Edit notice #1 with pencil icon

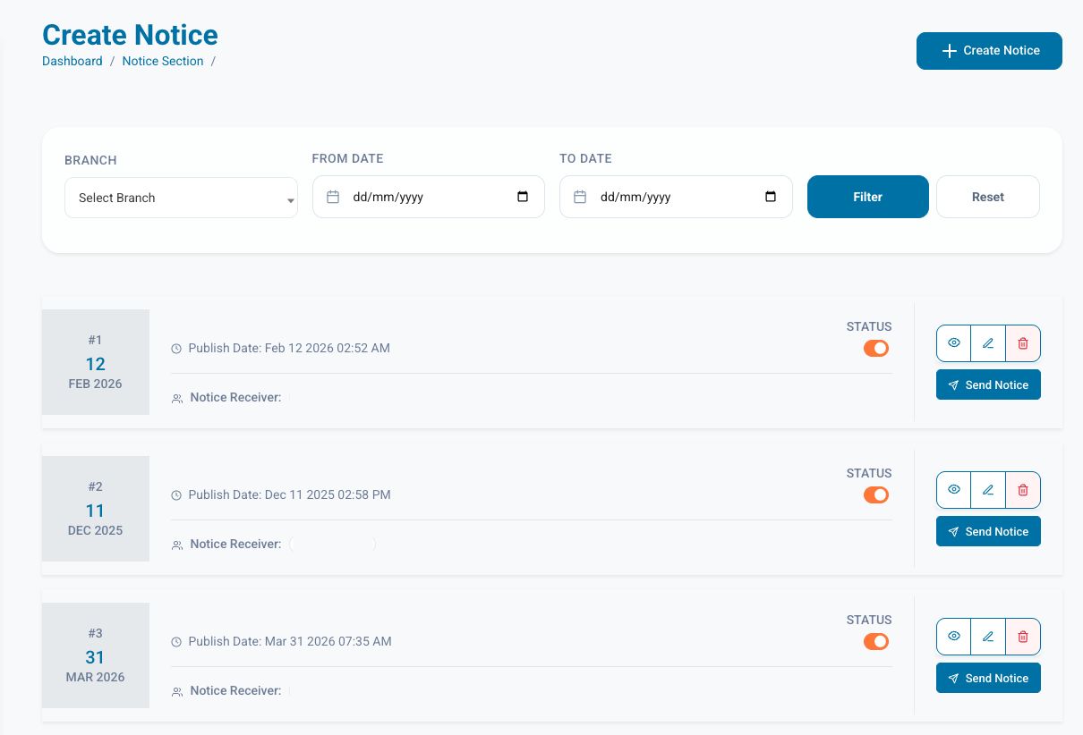click(988, 342)
